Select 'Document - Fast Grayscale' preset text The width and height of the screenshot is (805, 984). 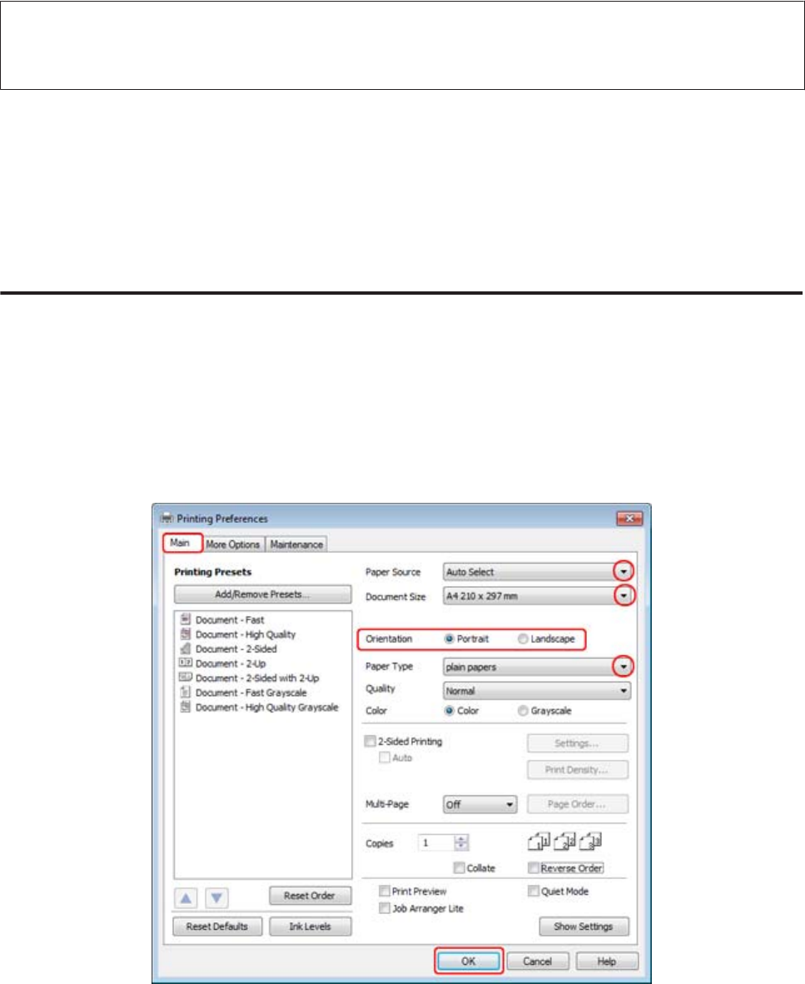(251, 693)
